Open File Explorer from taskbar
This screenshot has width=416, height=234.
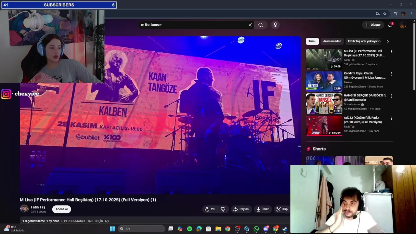(218, 229)
